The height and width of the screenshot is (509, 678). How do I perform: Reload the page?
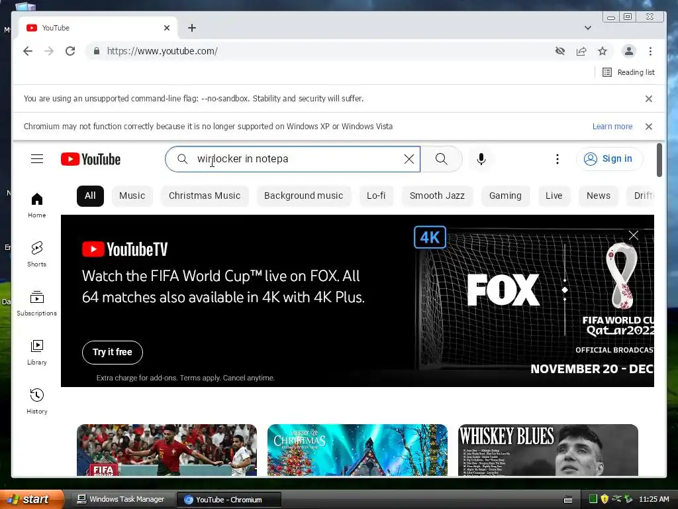[x=70, y=51]
